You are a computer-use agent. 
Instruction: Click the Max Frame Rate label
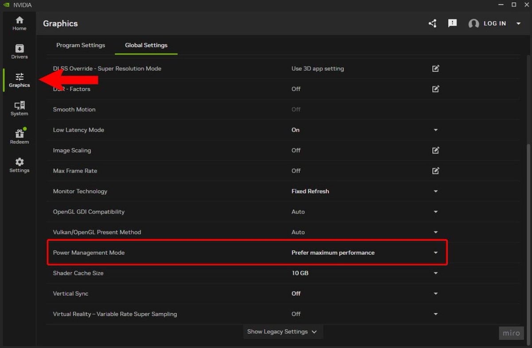pyautogui.click(x=75, y=170)
